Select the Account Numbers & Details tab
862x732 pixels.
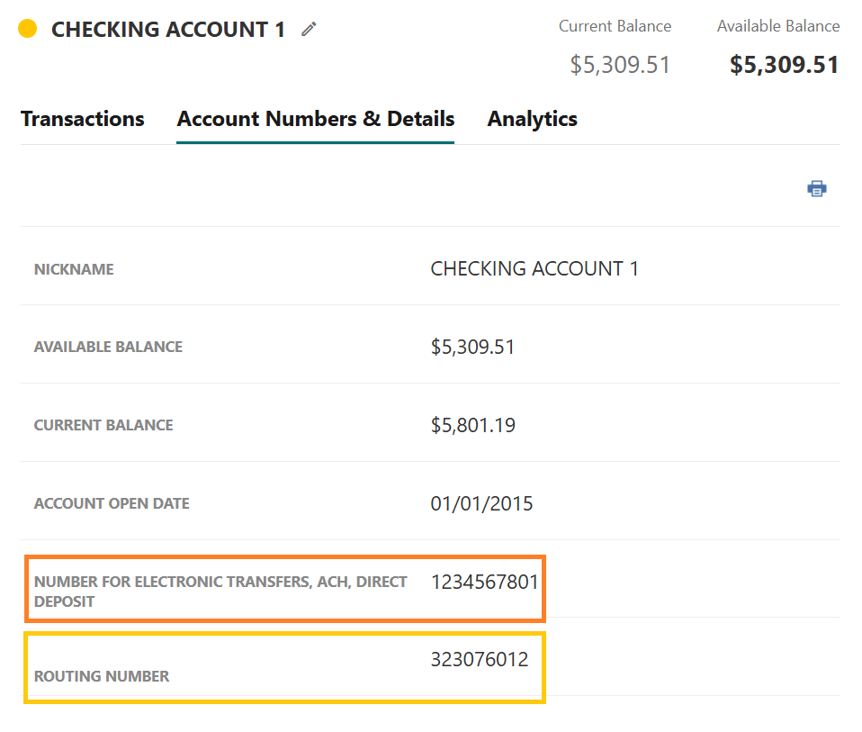pyautogui.click(x=315, y=119)
